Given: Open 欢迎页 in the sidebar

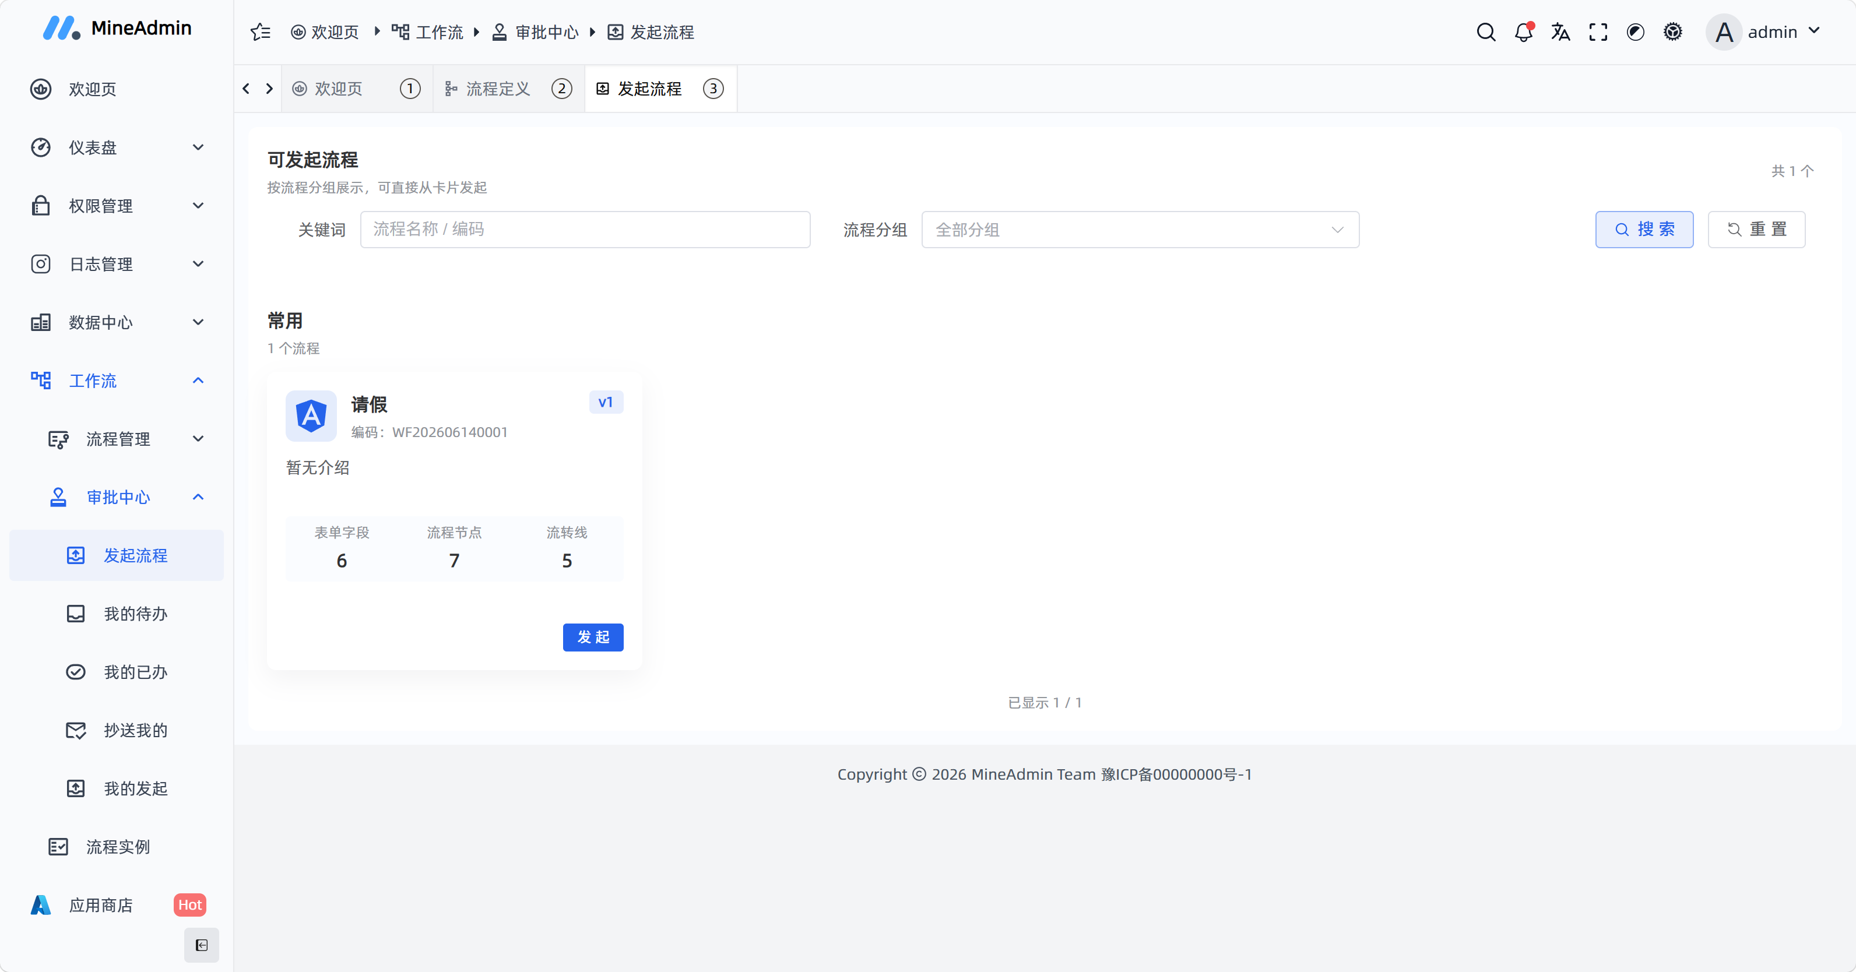Looking at the screenshot, I should (x=117, y=89).
